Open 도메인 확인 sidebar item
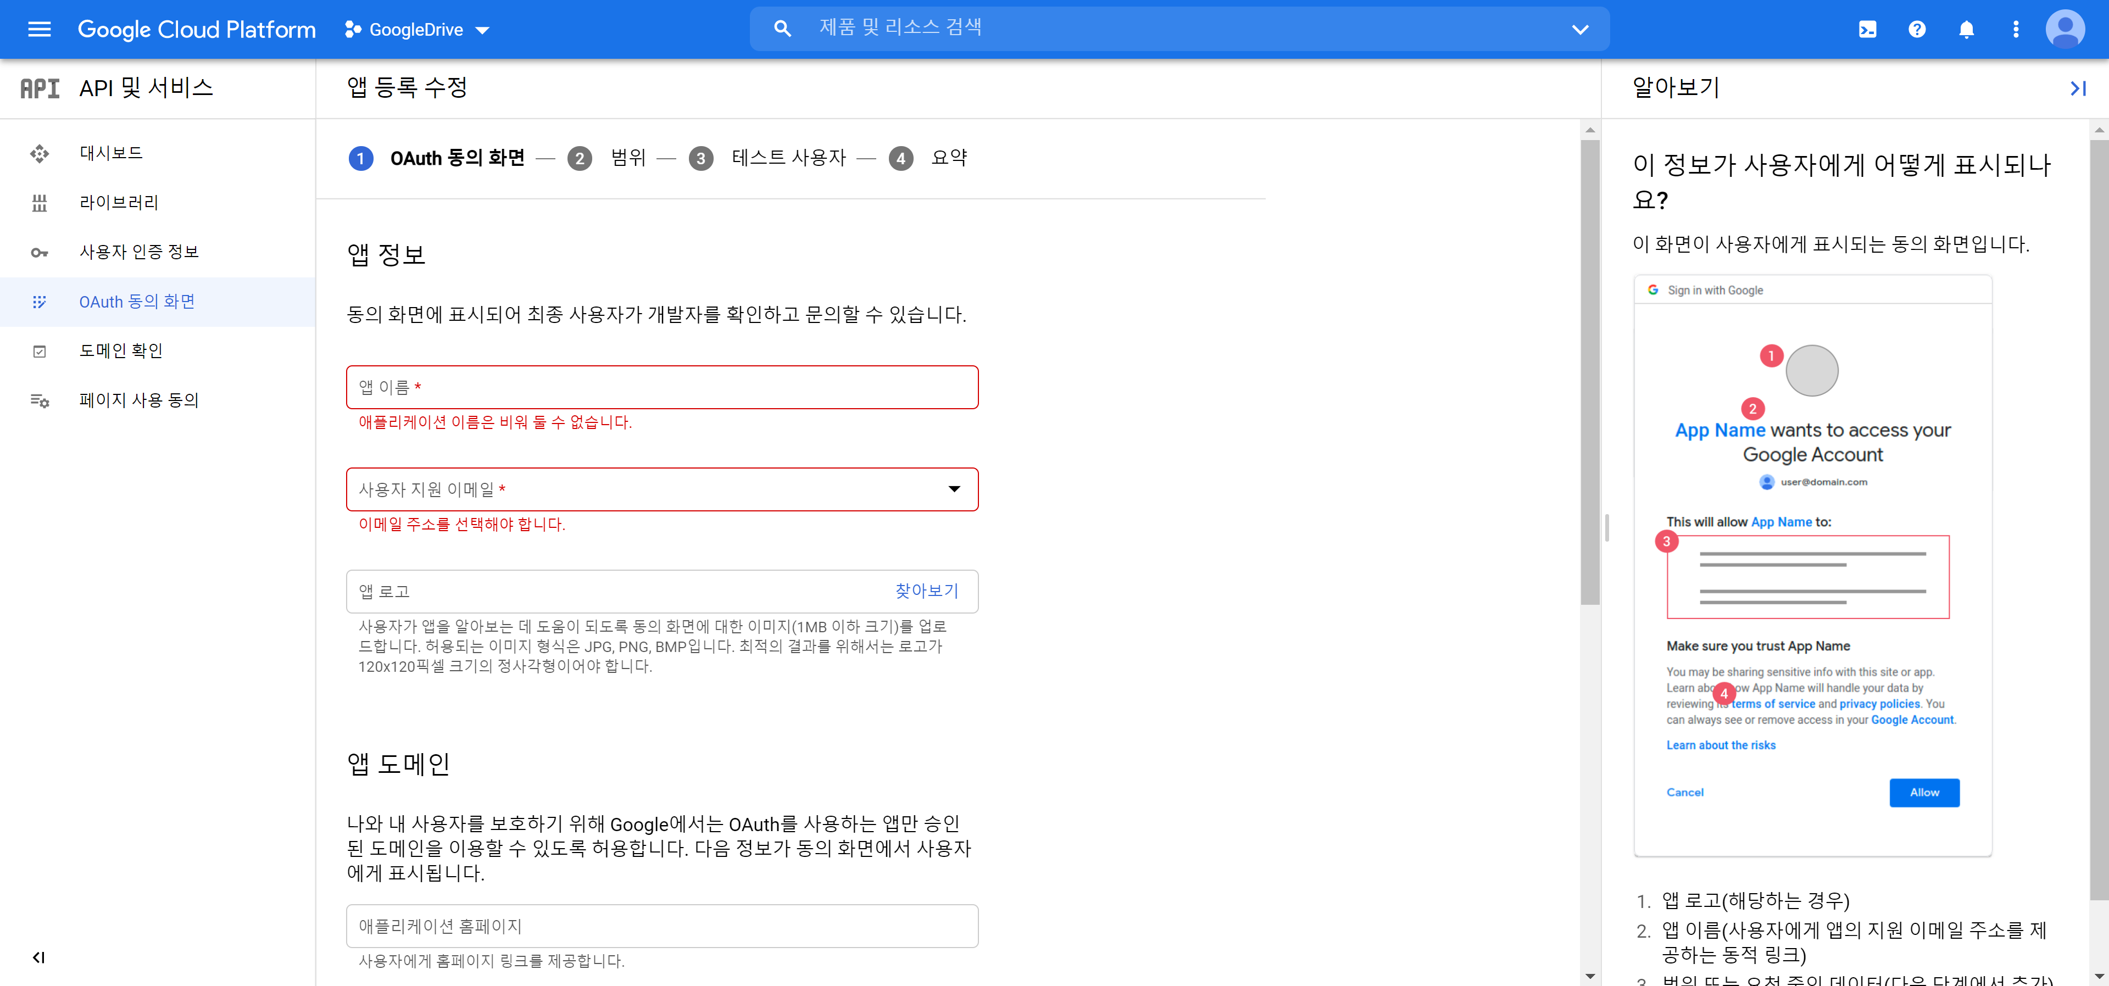The width and height of the screenshot is (2109, 986). (121, 350)
